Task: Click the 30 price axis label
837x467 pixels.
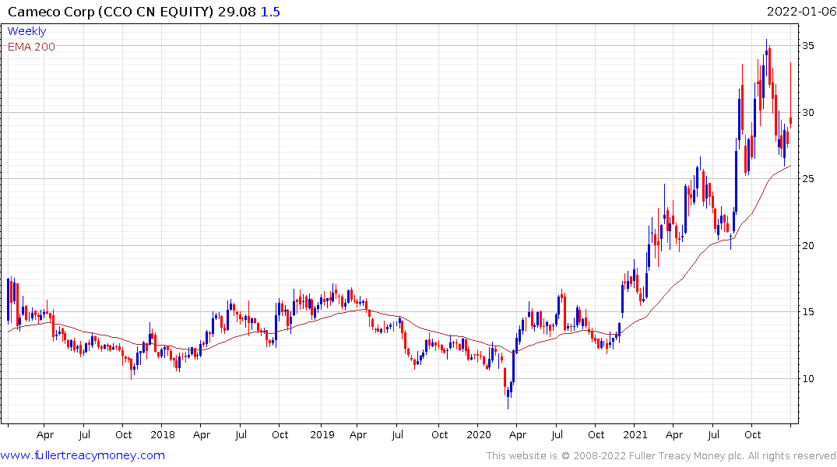Action: [809, 113]
